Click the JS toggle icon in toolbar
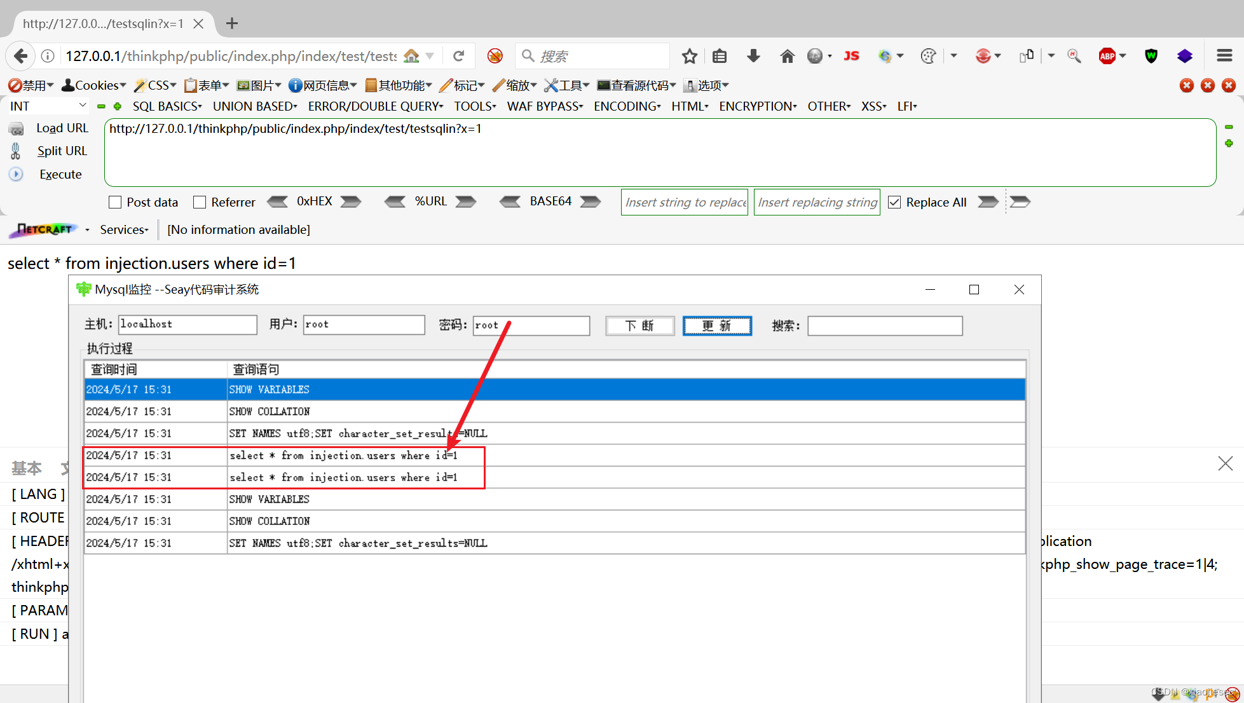 [851, 56]
